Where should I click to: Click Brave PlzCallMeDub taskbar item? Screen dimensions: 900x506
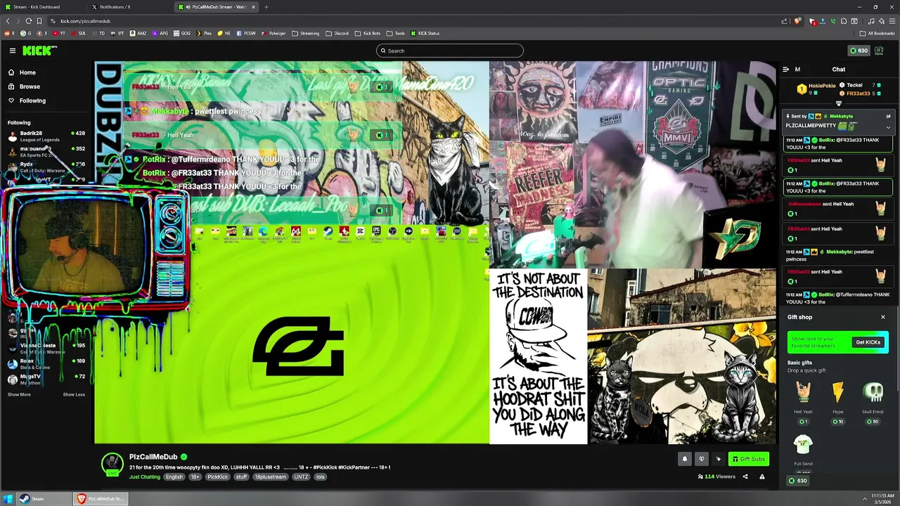[x=99, y=499]
